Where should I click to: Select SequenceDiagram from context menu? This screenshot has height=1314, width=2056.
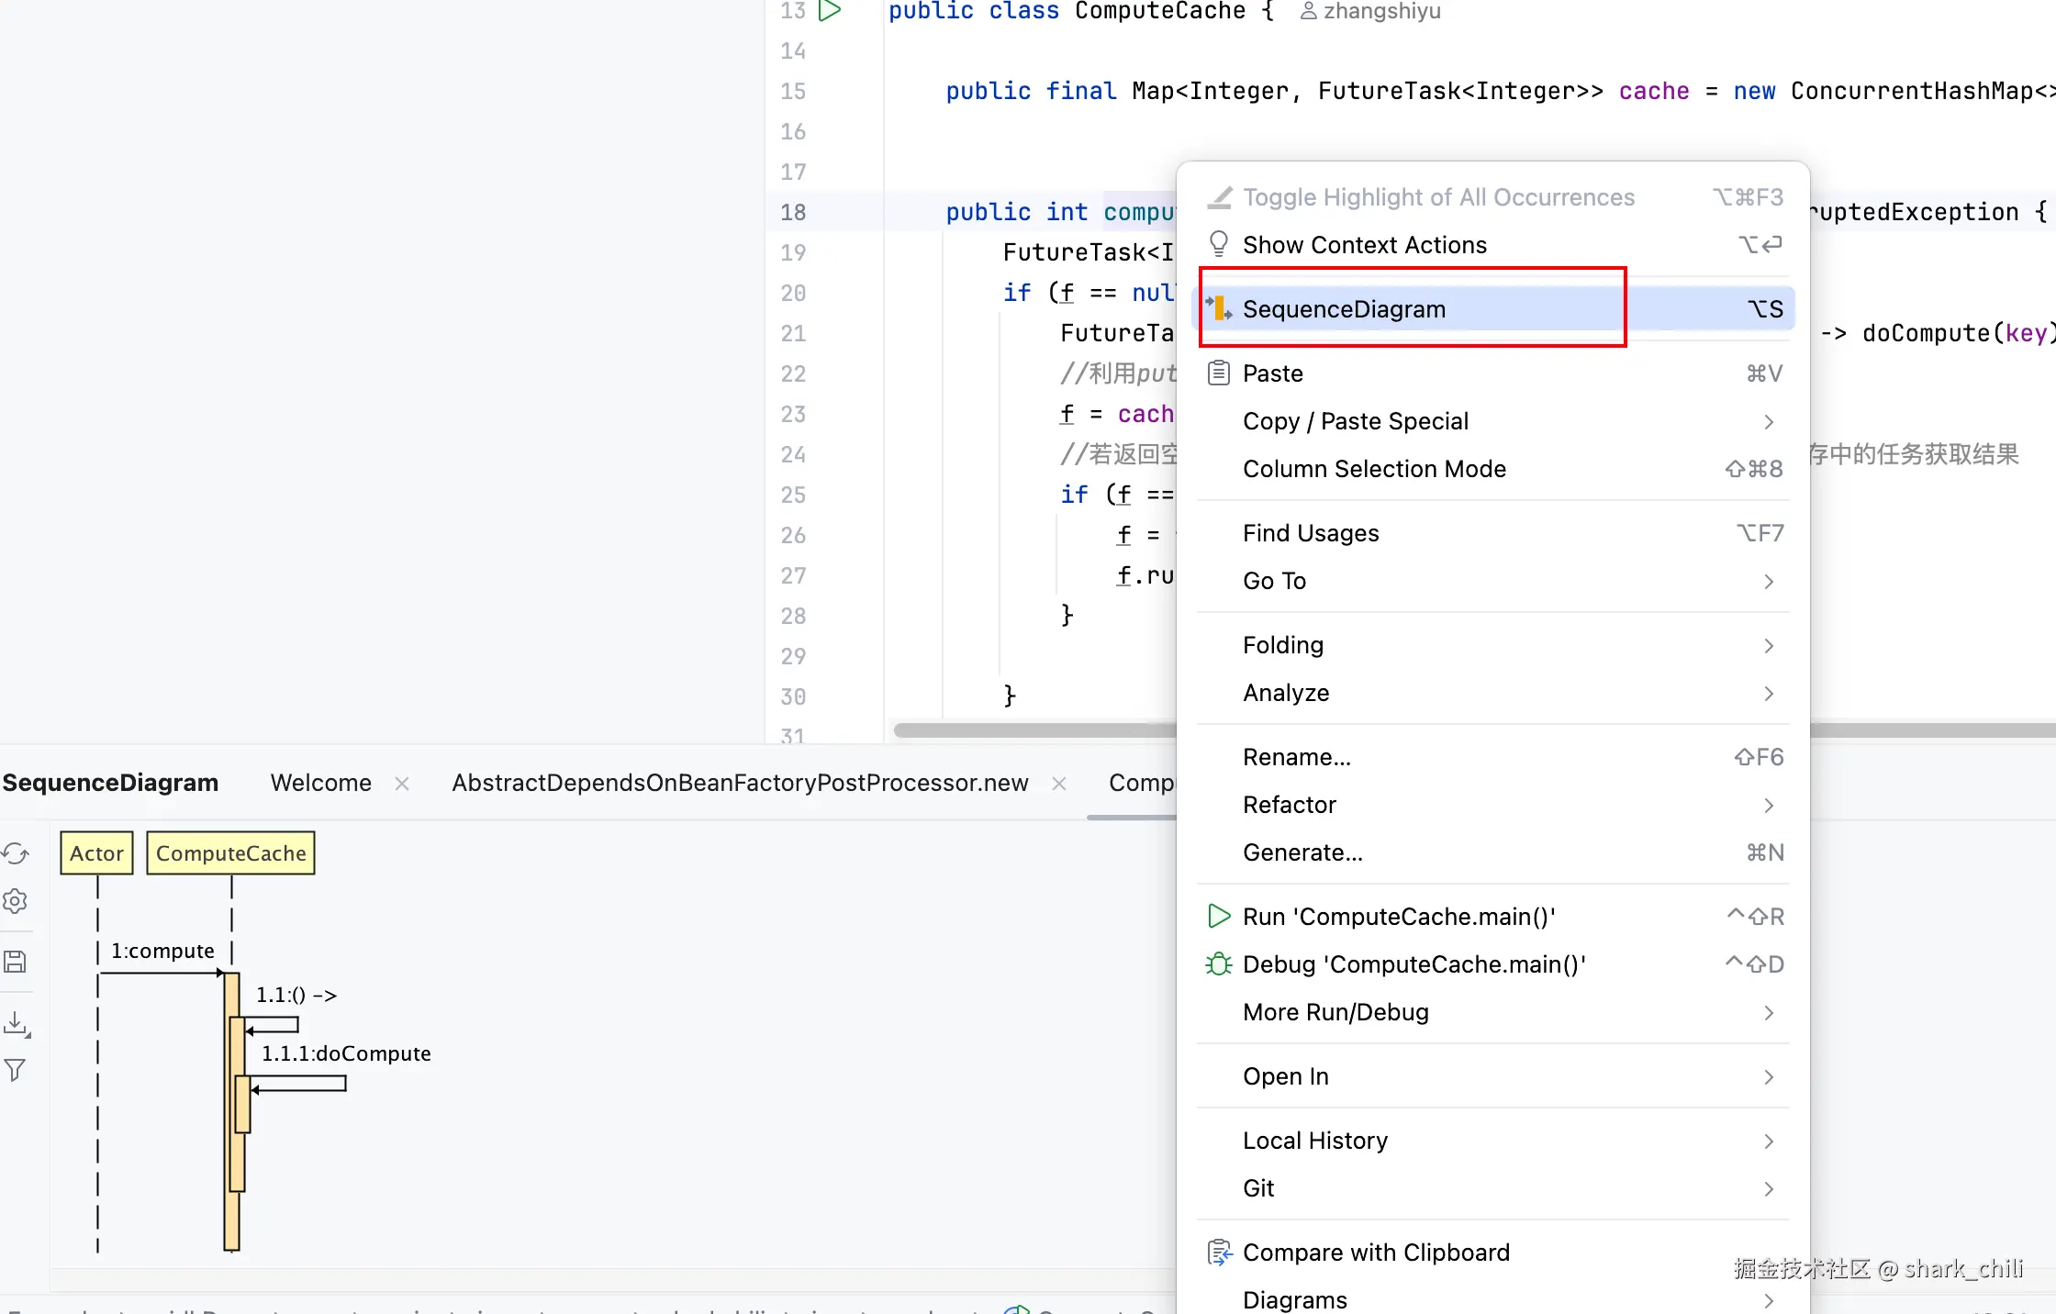(x=1344, y=309)
